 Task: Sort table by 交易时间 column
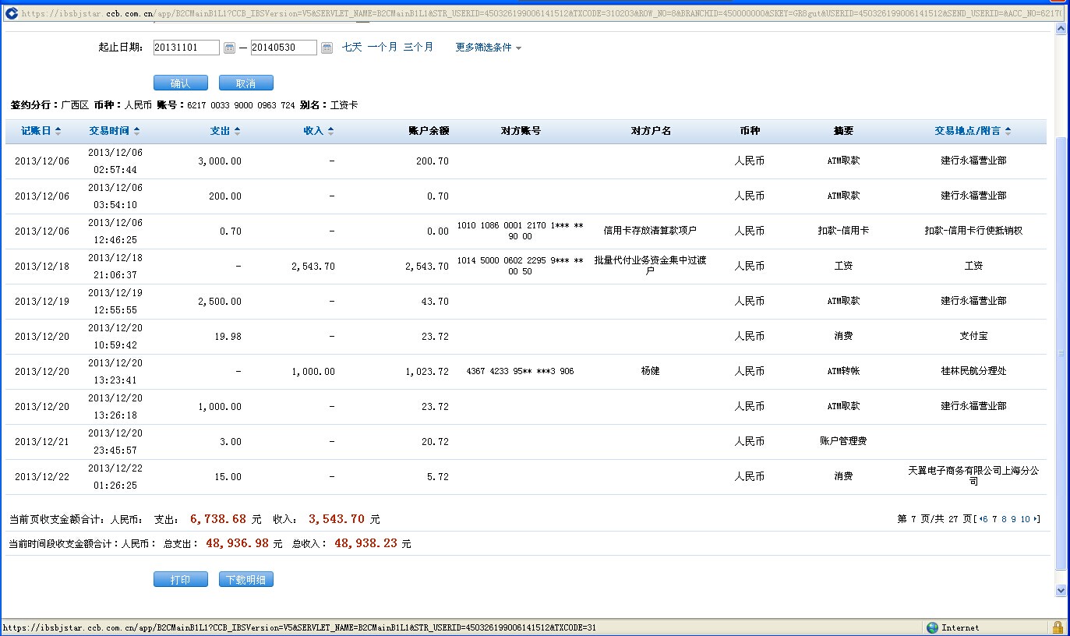click(114, 131)
